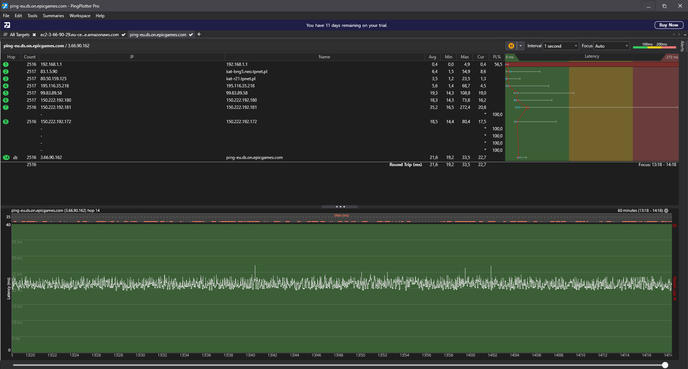Click the trial days remaining message
Viewport: 688px width, 369px height.
pyautogui.click(x=347, y=25)
